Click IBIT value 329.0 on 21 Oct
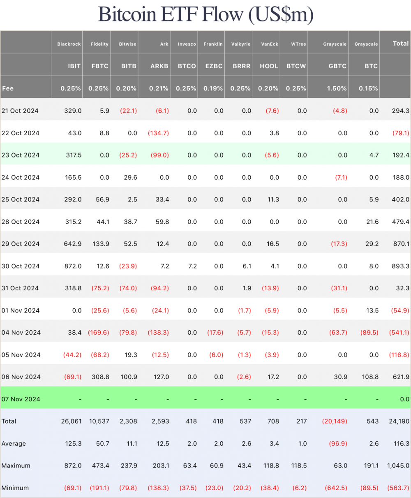The image size is (411, 498). pos(73,111)
